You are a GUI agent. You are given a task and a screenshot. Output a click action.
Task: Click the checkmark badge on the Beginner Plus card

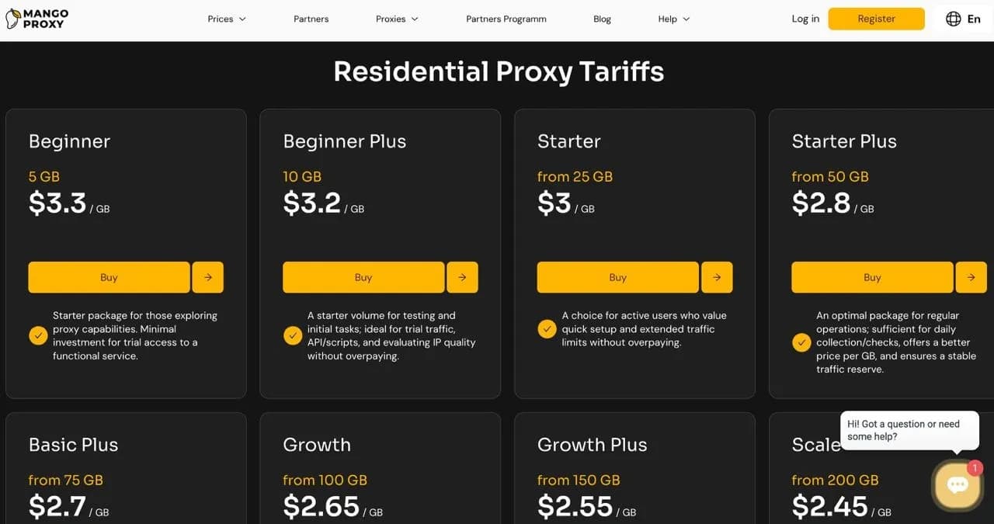pyautogui.click(x=293, y=335)
